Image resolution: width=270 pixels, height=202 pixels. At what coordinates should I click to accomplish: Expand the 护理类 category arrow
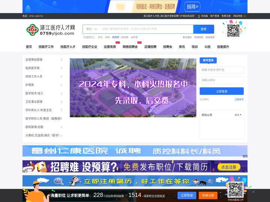point(61,85)
